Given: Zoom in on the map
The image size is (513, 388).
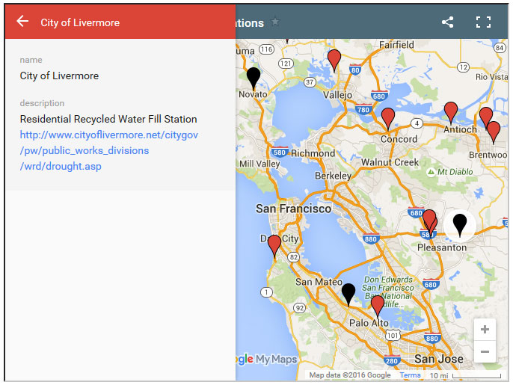Looking at the screenshot, I should point(485,329).
